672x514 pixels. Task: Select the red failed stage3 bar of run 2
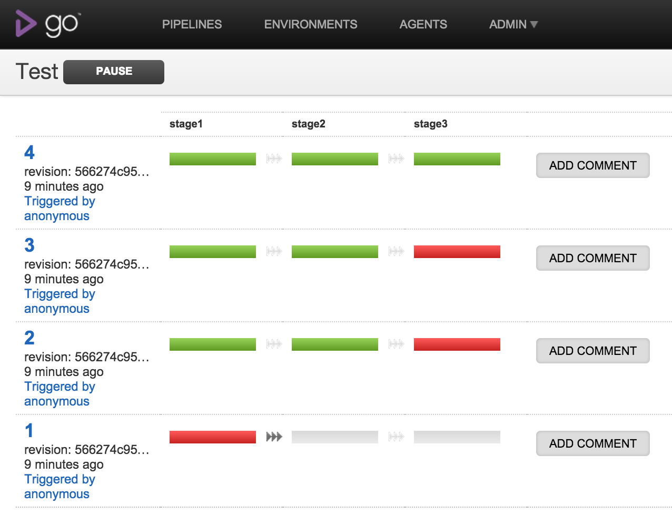pos(457,344)
